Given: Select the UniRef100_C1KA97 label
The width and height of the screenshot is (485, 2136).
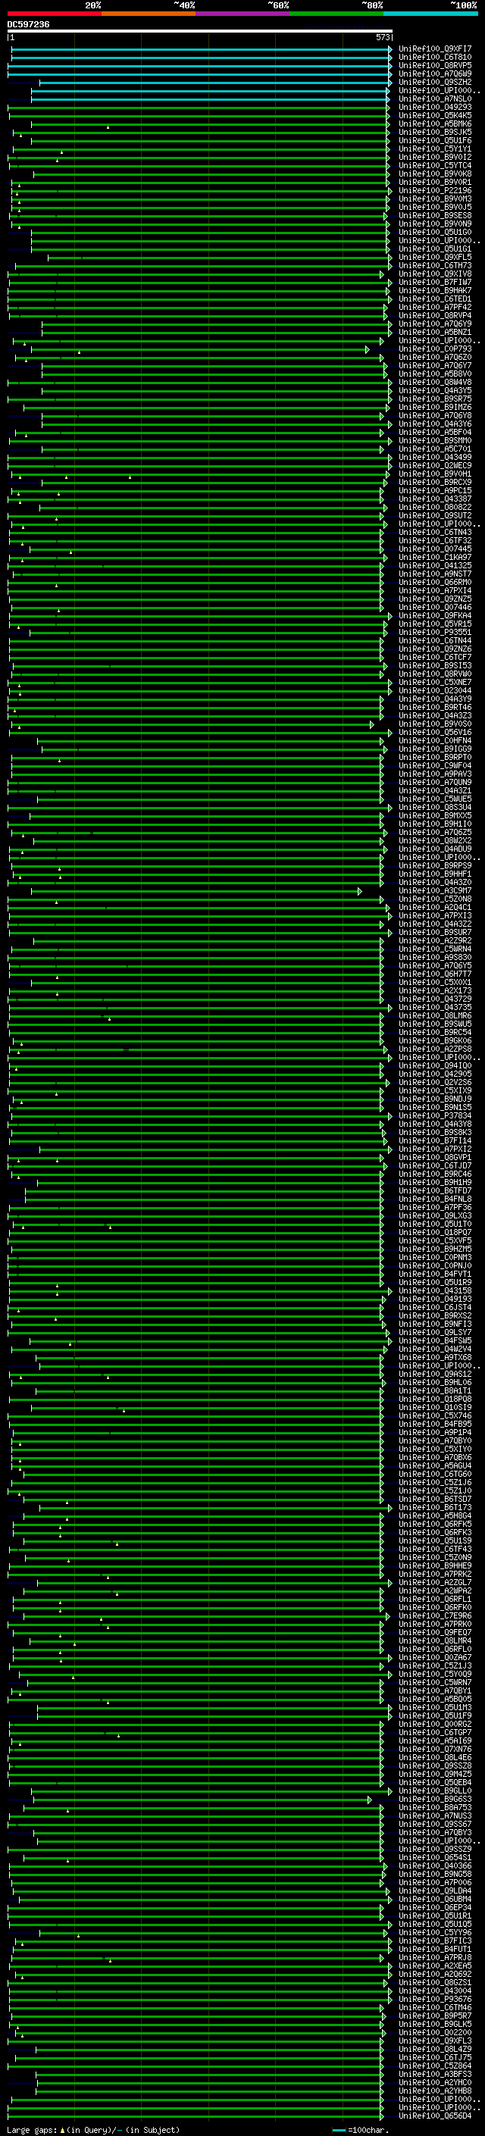Looking at the screenshot, I should click(x=435, y=557).
